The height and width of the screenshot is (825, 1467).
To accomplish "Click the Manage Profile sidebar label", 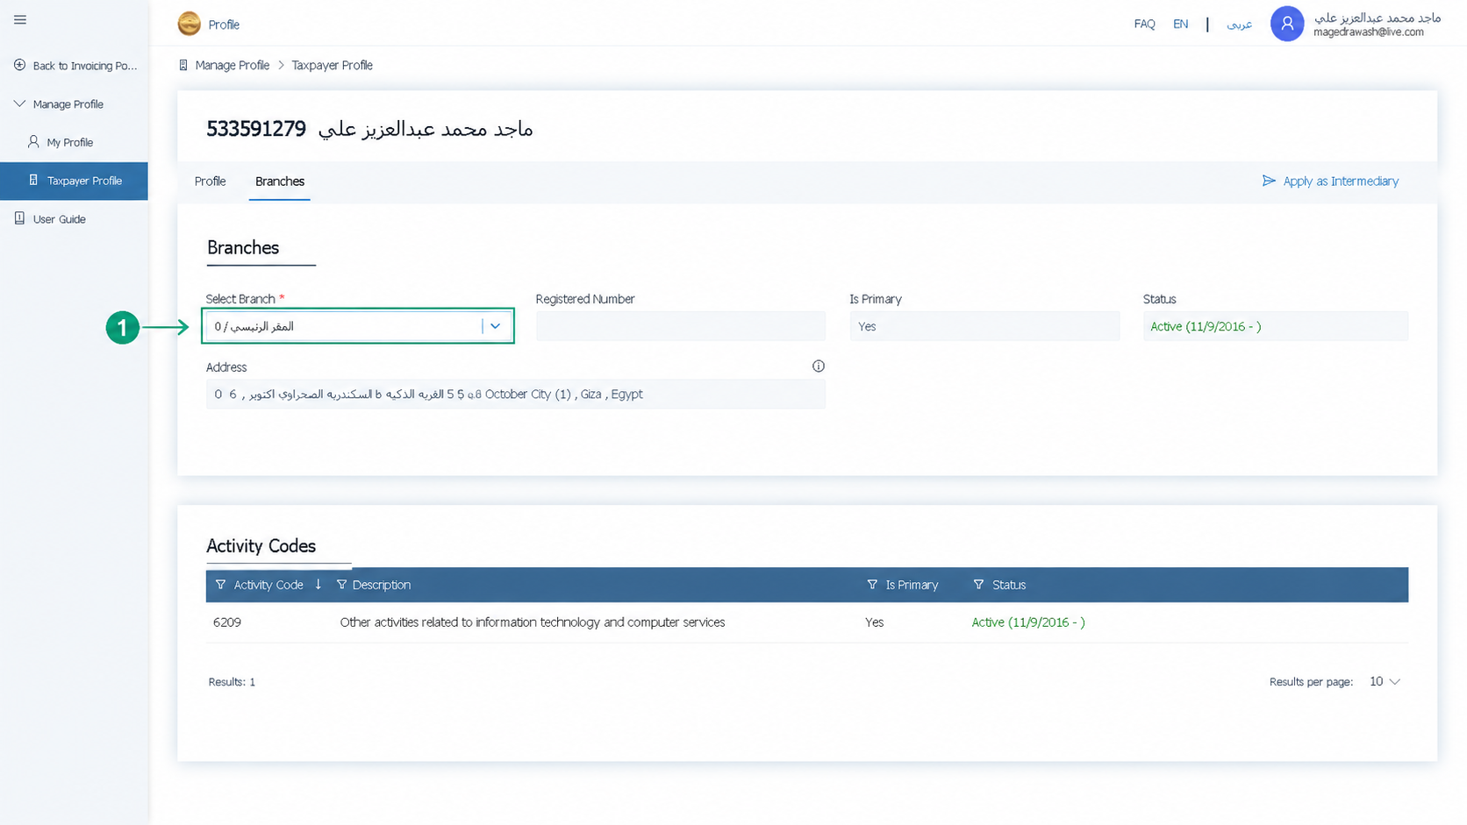I will (68, 104).
